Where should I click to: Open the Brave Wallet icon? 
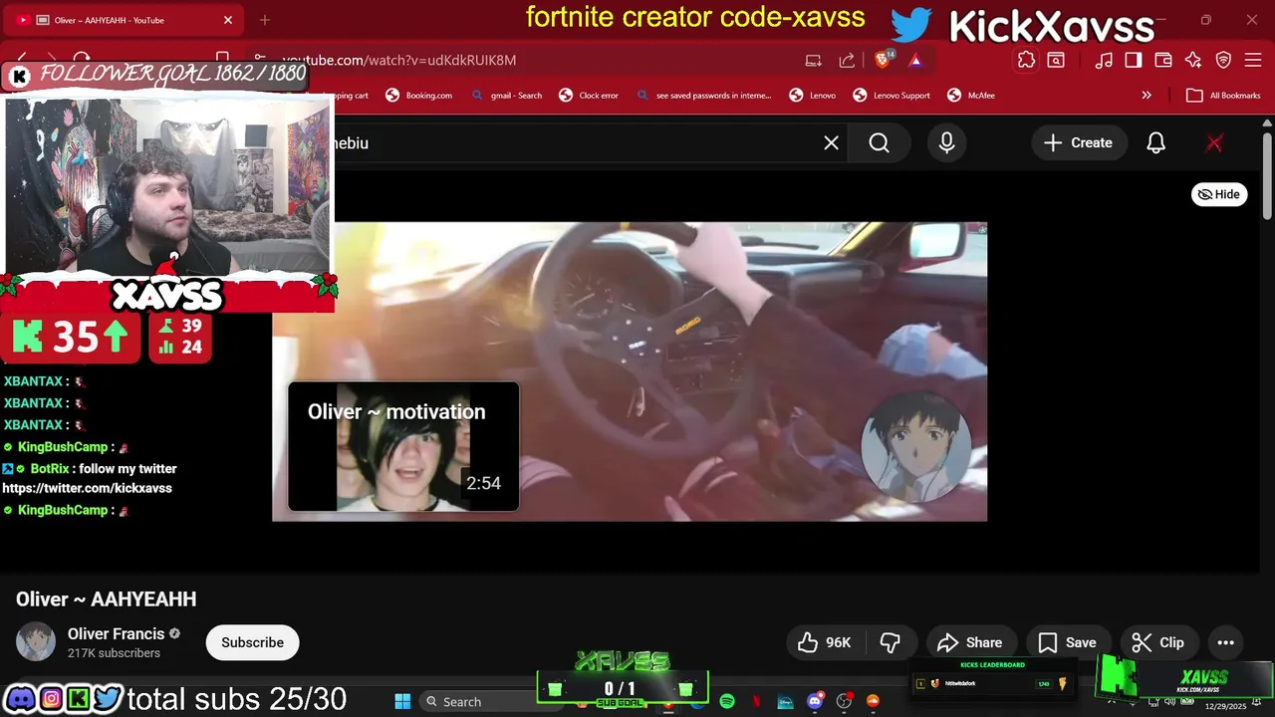(x=1163, y=60)
